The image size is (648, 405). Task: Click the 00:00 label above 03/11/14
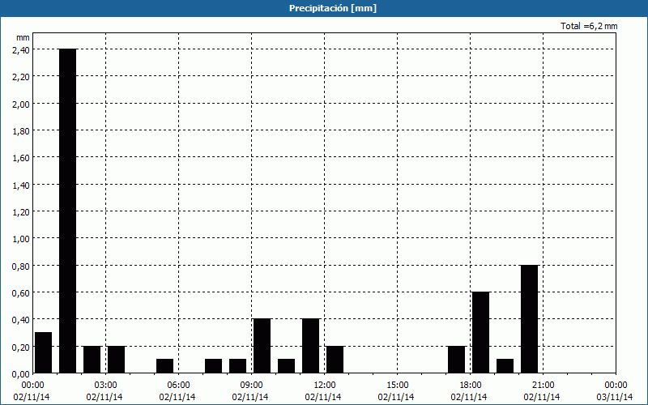[616, 386]
